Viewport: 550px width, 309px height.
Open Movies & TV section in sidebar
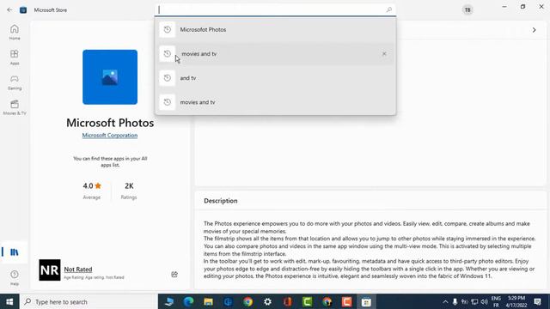pyautogui.click(x=15, y=107)
